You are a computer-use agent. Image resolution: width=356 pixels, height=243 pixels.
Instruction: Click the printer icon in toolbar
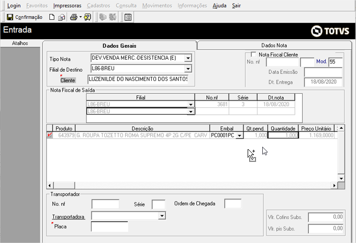(x=74, y=17)
